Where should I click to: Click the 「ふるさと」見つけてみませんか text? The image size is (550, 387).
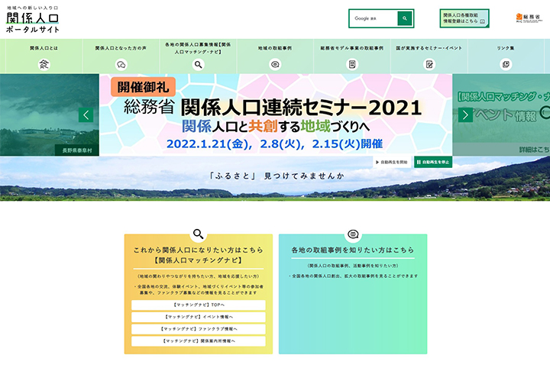pyautogui.click(x=276, y=176)
